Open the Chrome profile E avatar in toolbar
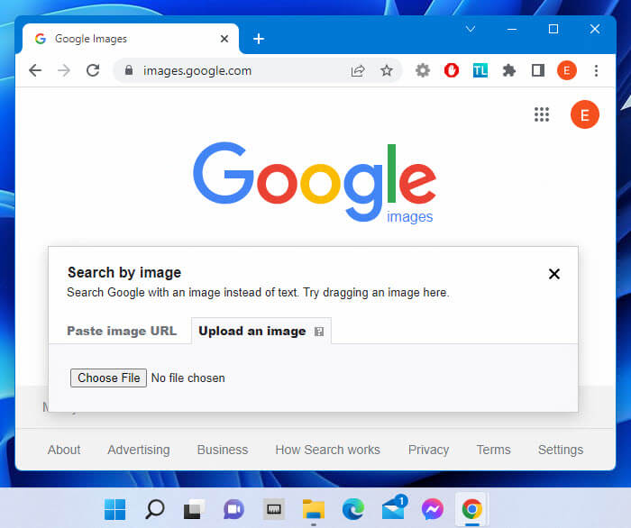 pyautogui.click(x=567, y=71)
